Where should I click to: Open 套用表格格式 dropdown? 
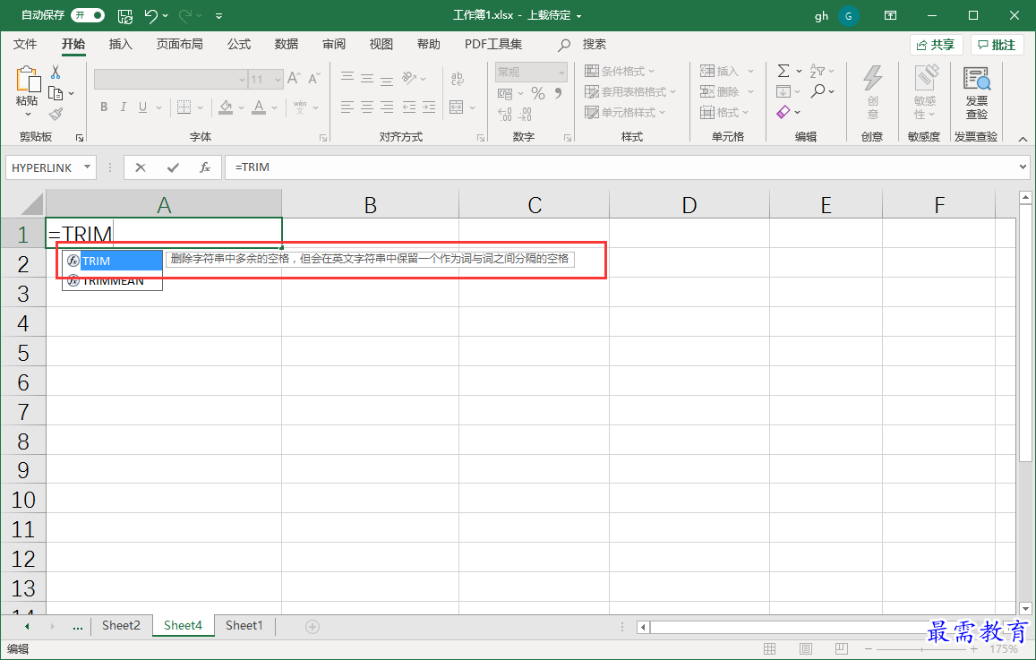coord(630,92)
